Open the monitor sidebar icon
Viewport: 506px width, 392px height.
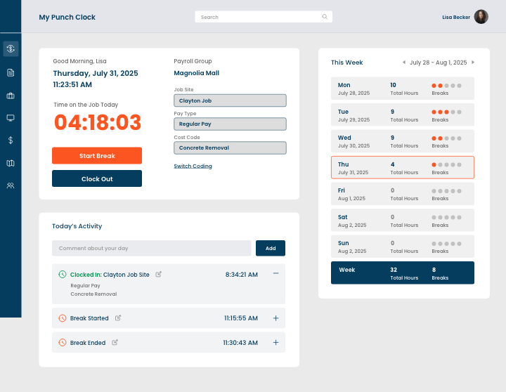11,118
